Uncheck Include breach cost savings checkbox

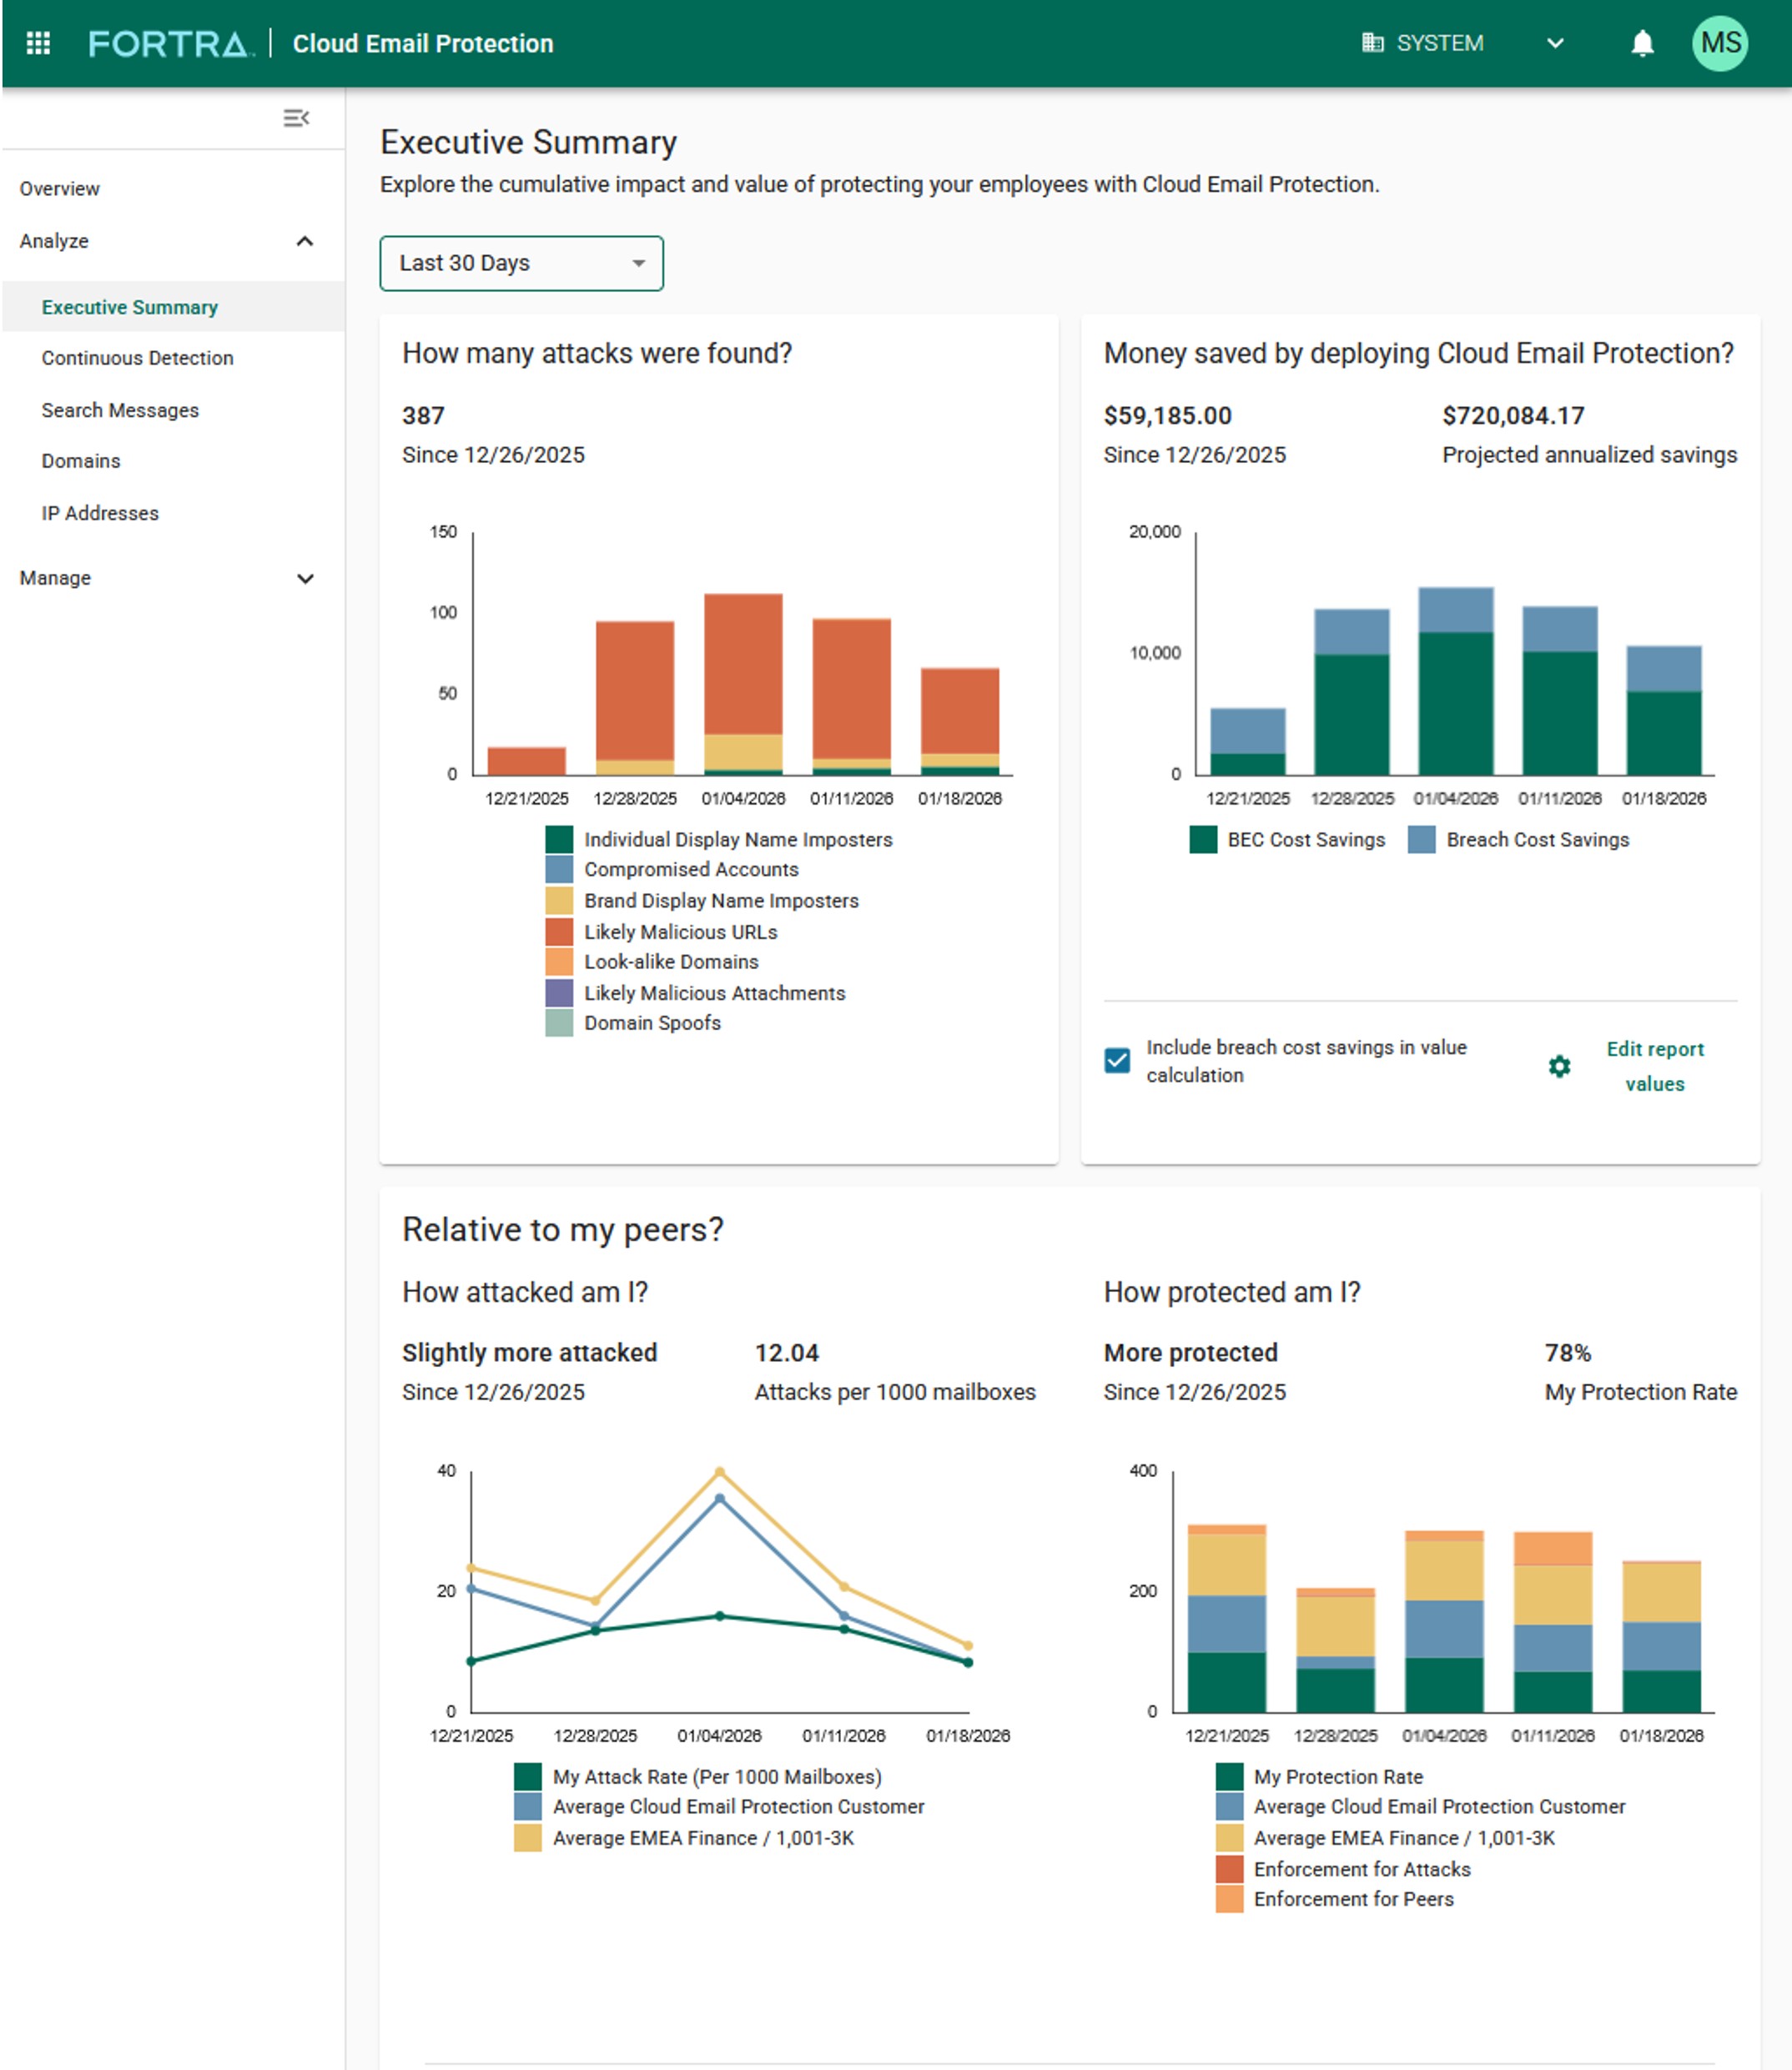click(1117, 1061)
